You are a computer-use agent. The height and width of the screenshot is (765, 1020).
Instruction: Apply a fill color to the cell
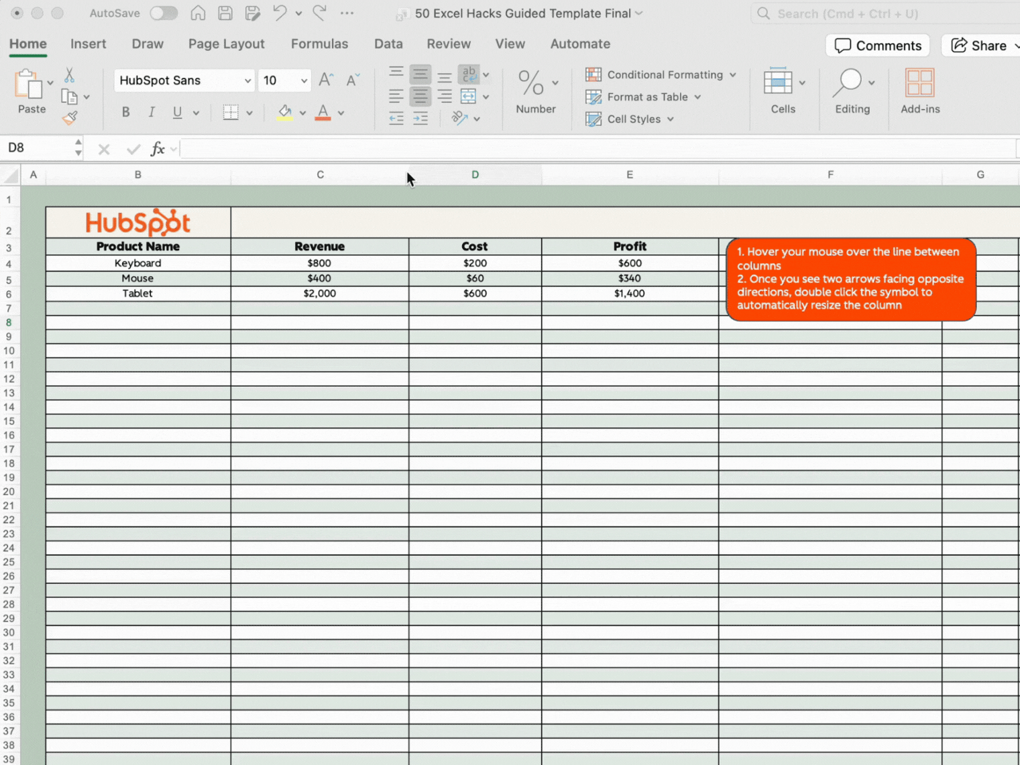pyautogui.click(x=284, y=112)
